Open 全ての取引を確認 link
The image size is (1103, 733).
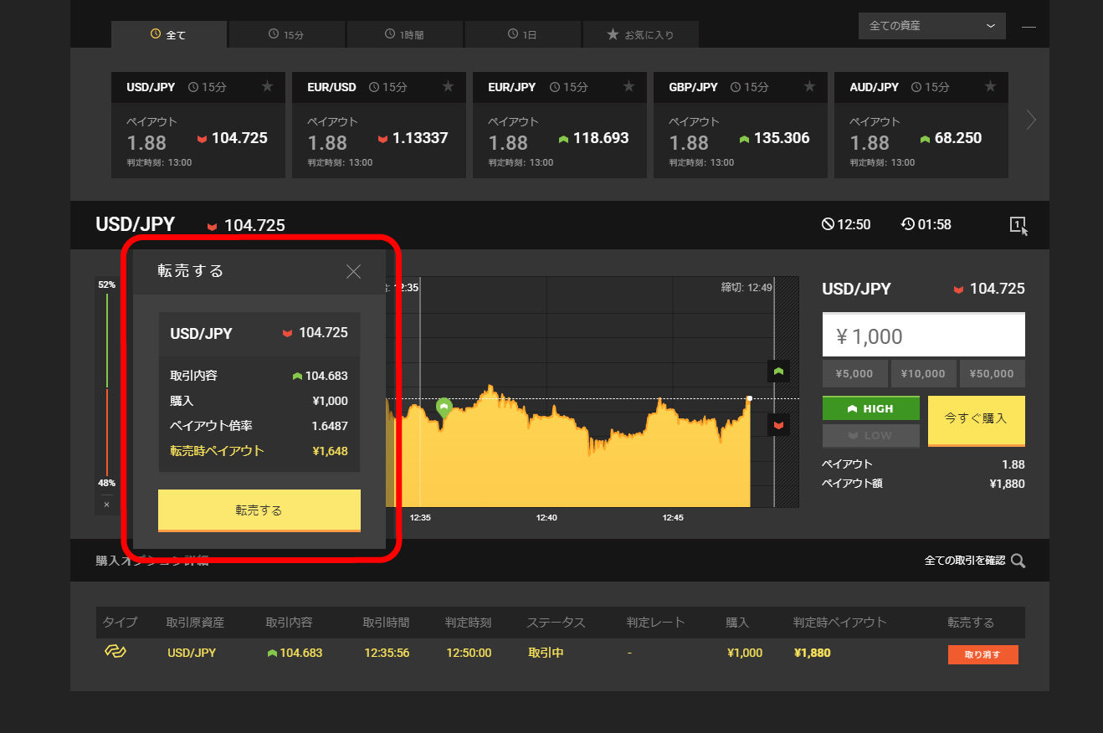[965, 561]
